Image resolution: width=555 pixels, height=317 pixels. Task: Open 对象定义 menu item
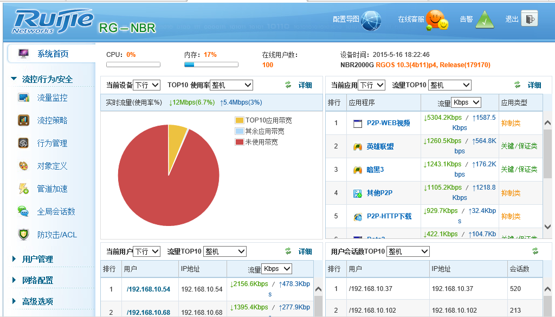coord(53,166)
